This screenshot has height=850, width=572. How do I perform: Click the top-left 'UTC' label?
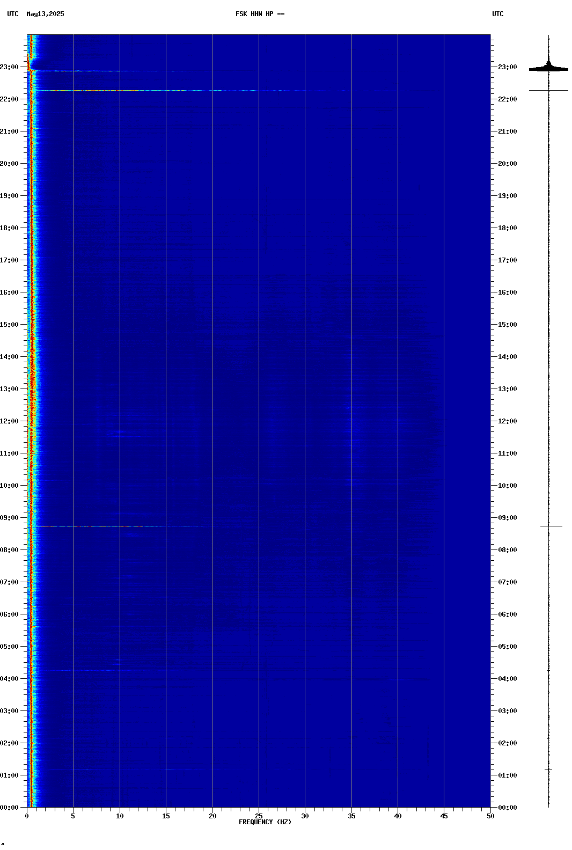13,14
